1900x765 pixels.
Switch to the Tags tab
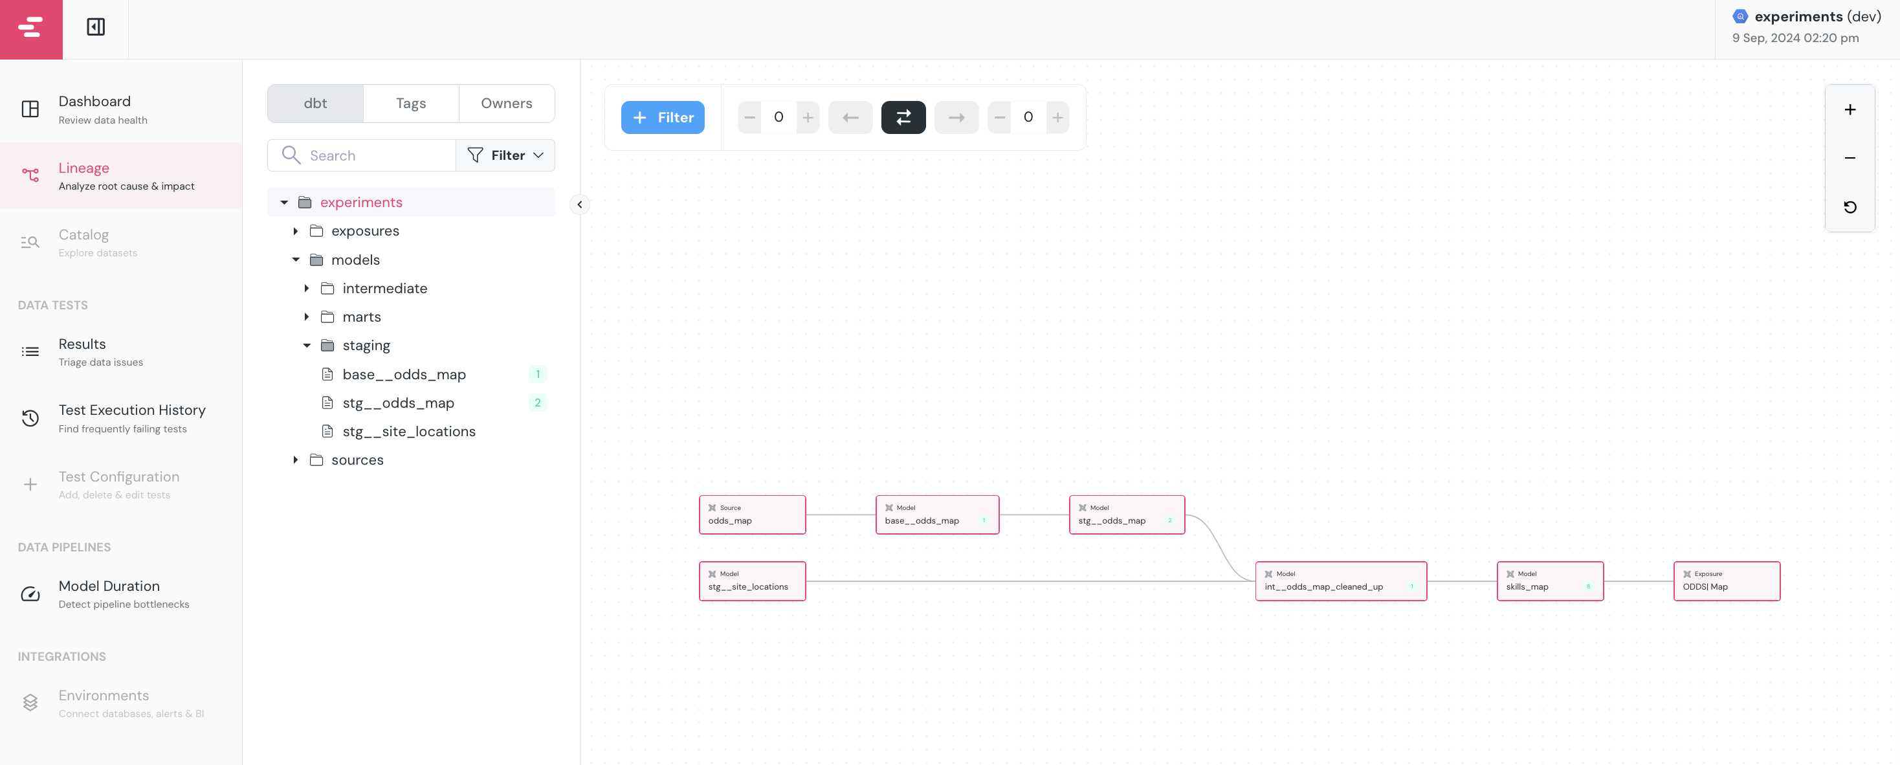click(x=411, y=104)
